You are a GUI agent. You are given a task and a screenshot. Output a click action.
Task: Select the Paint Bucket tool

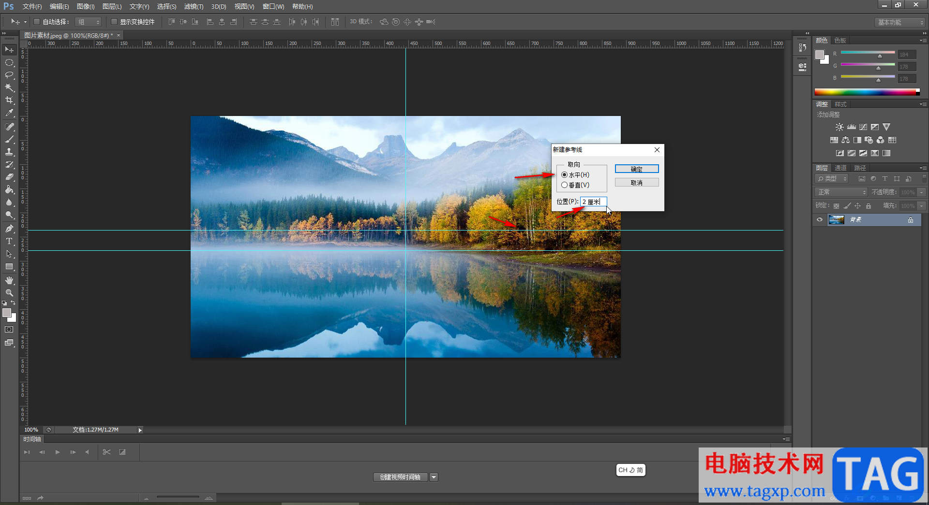tap(9, 189)
